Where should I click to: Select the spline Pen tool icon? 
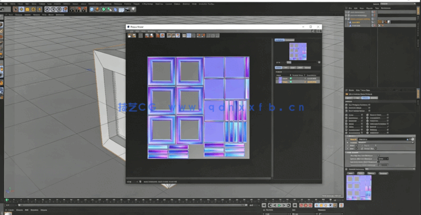click(97, 9)
